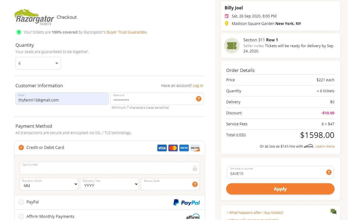348x220 pixels.
Task: Click the calendar icon beside event date
Action: pos(227,16)
